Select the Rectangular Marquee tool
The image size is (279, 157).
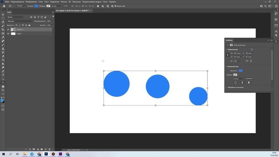3,18
